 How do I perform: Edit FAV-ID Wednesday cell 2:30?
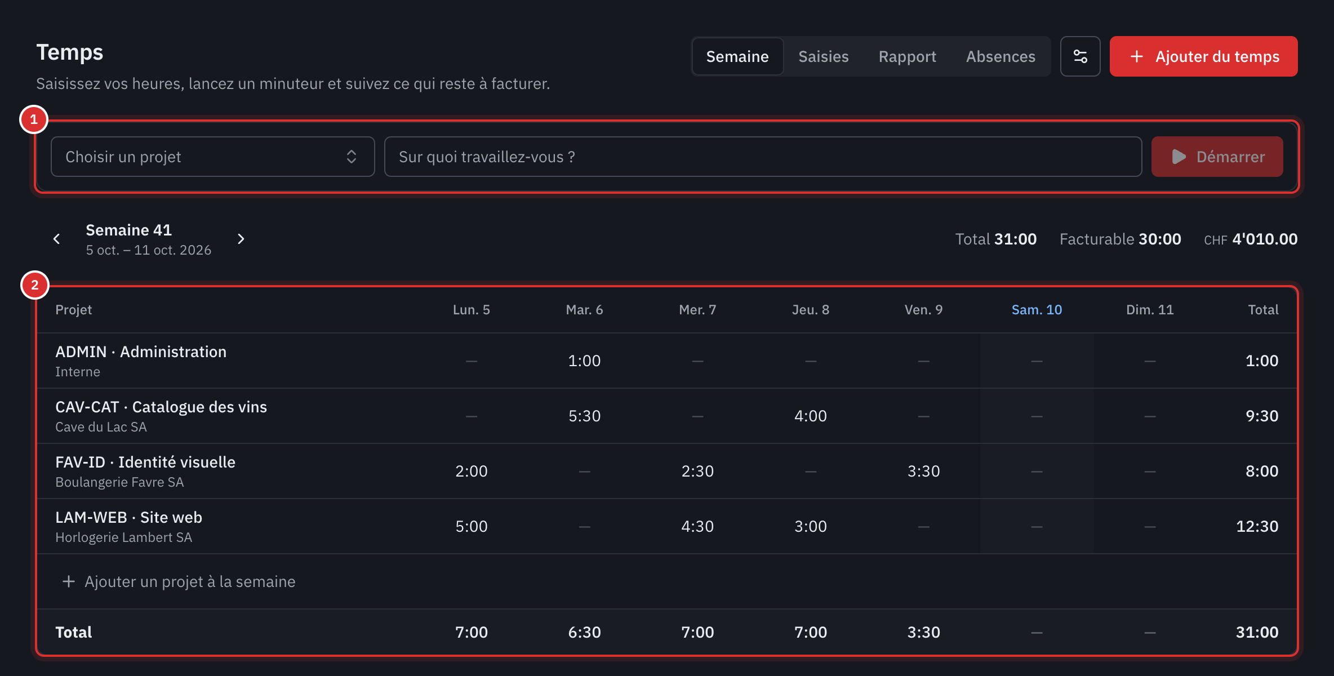[x=697, y=471]
